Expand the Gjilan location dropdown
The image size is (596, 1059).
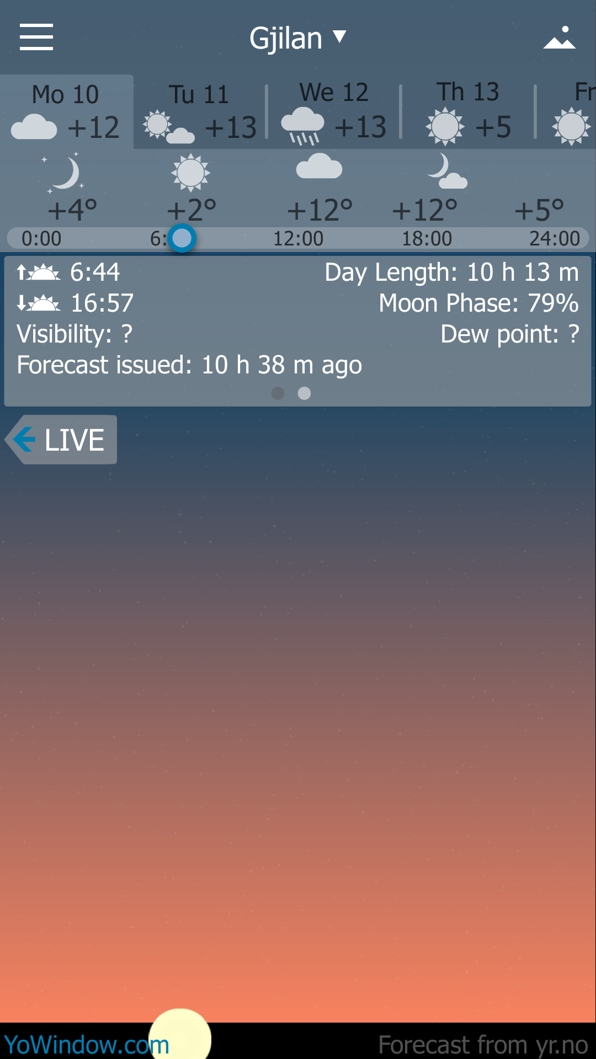click(x=297, y=38)
